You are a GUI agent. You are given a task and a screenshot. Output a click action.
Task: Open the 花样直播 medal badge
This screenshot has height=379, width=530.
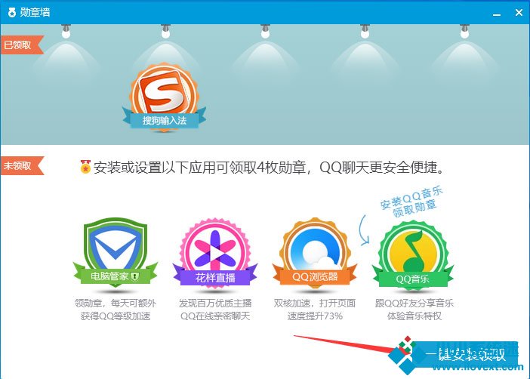point(215,253)
